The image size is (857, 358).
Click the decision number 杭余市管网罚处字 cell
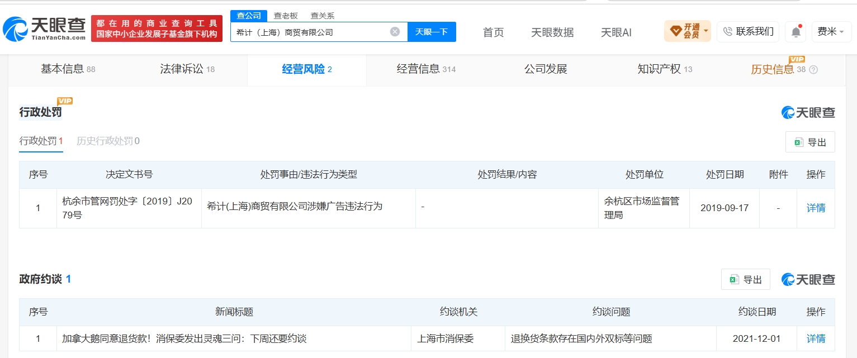pyautogui.click(x=129, y=208)
